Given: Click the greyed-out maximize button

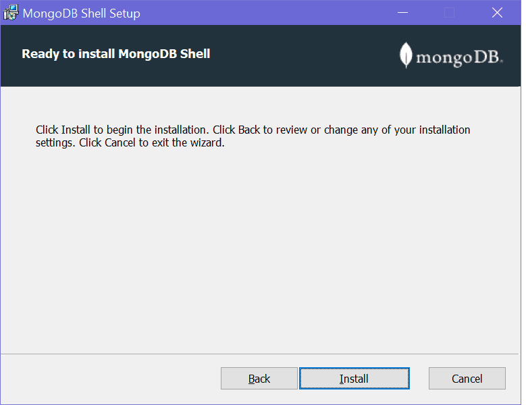Looking at the screenshot, I should click(449, 13).
